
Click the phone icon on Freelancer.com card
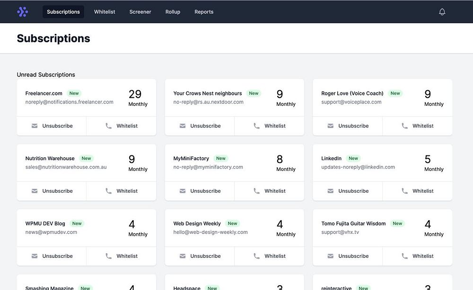point(109,126)
